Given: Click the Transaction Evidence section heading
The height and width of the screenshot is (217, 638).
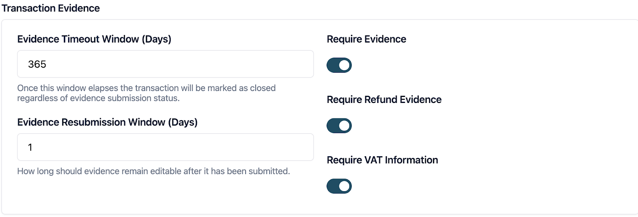Looking at the screenshot, I should pos(51,8).
